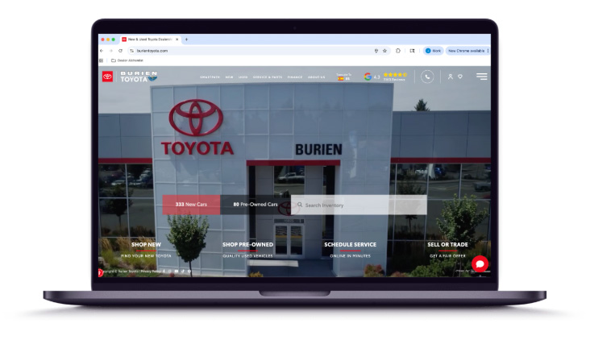Image resolution: width=590 pixels, height=340 pixels.
Task: Click the apps grid icon in bookmarks bar
Action: tap(102, 60)
